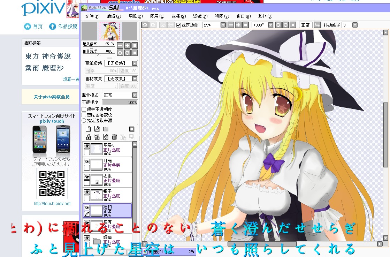Open the 选择(S) menu

(x=178, y=16)
